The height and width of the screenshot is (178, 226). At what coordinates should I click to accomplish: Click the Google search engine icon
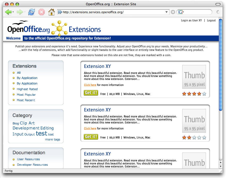click(x=180, y=12)
